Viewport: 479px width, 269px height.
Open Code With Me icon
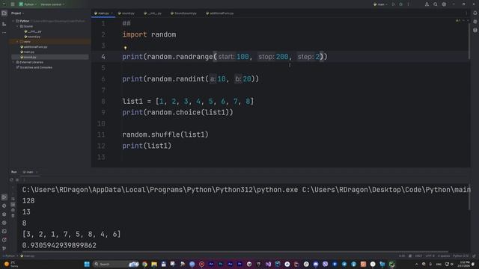click(x=427, y=4)
